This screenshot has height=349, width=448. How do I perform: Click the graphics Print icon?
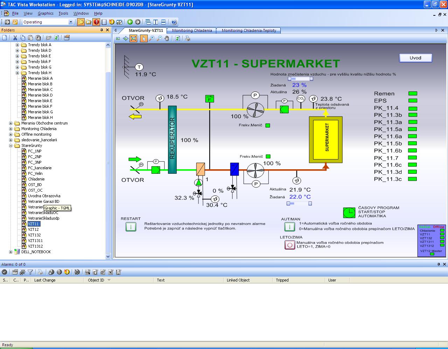click(x=188, y=38)
